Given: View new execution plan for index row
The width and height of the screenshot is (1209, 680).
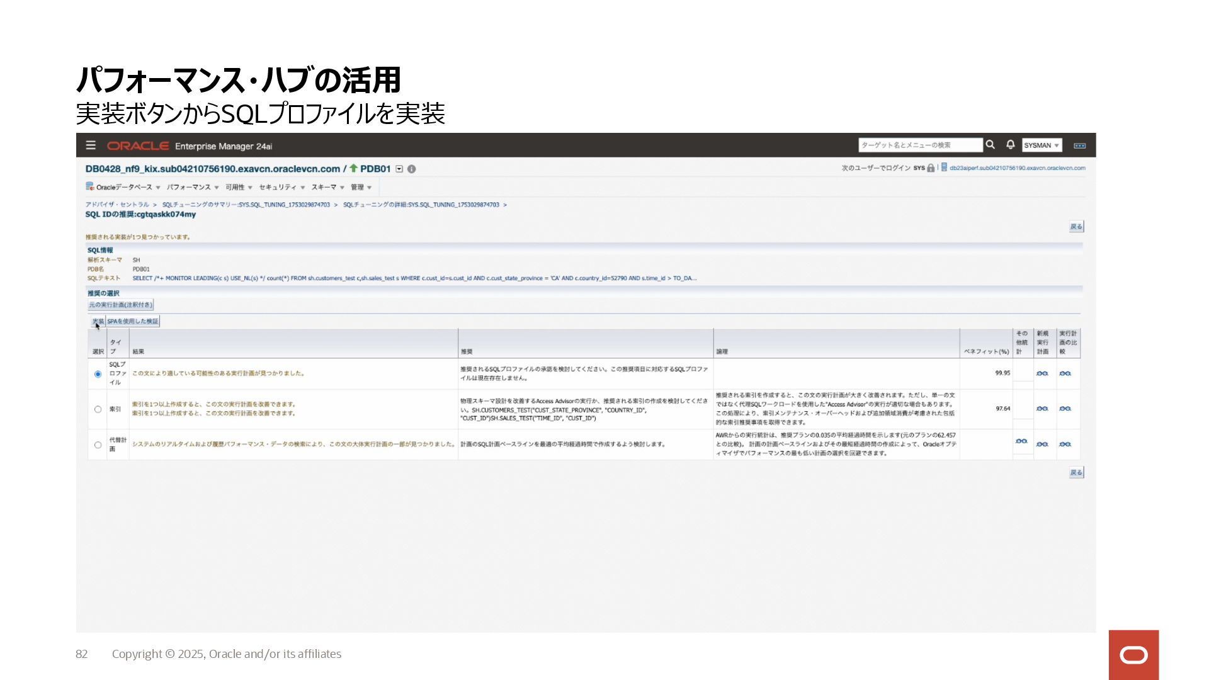Looking at the screenshot, I should pyautogui.click(x=1042, y=409).
